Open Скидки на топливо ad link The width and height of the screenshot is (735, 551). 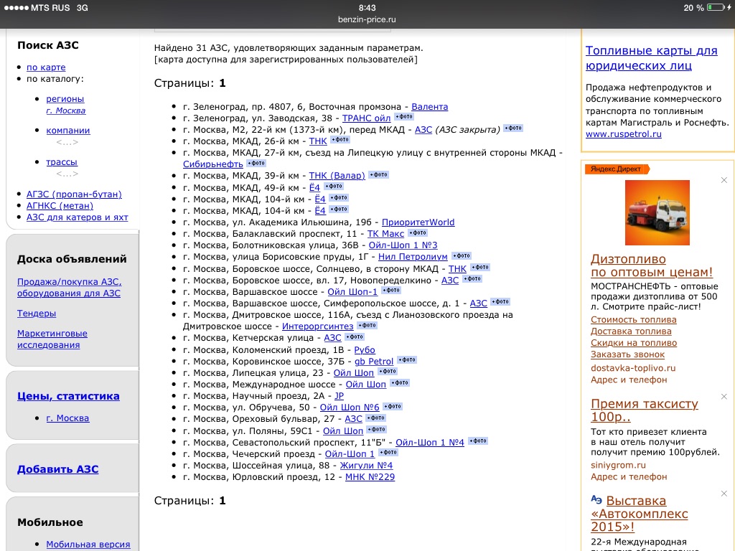tap(634, 344)
